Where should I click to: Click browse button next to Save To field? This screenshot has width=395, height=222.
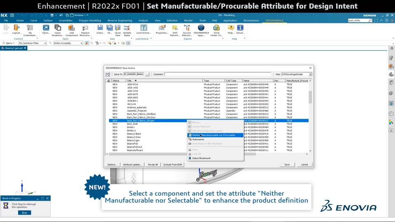pos(147,74)
